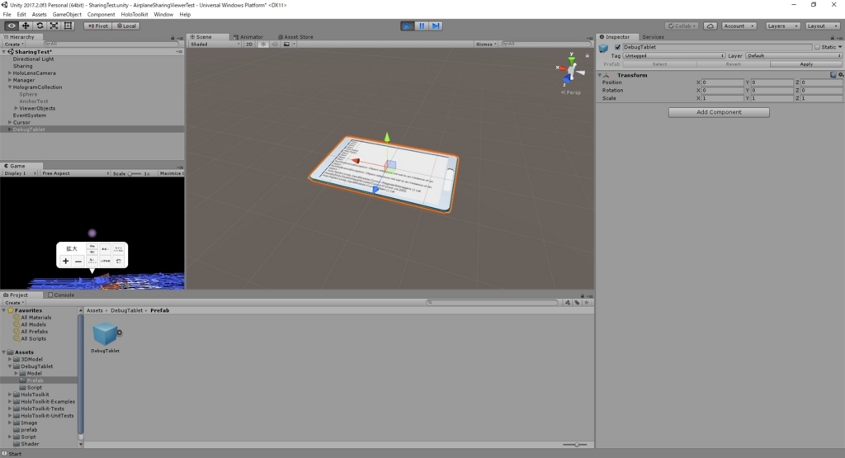The image size is (845, 458).
Task: Click Hierarchy panel lock icon
Action: (172, 37)
